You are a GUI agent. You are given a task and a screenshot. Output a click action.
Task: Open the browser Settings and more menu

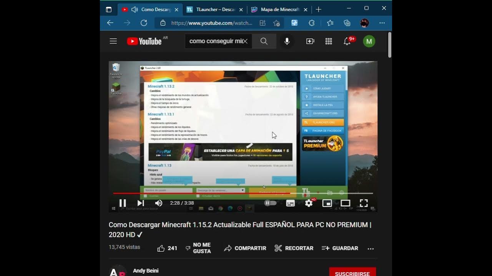(382, 23)
